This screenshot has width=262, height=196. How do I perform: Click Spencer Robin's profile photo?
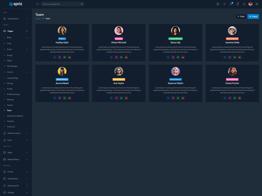[176, 71]
